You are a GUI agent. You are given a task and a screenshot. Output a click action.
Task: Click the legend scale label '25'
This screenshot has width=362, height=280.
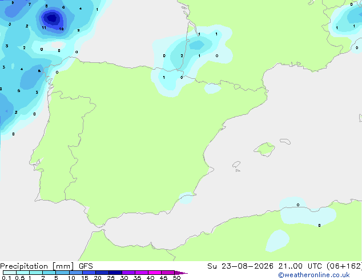[111, 278]
